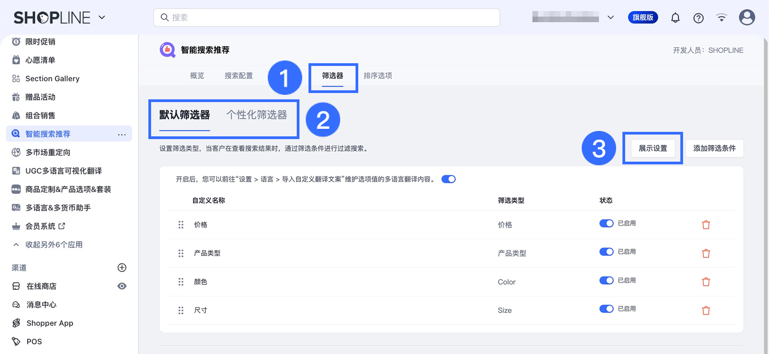Viewport: 769px width, 354px height.
Task: Disable the 尺寸 filter toggle
Action: 606,309
